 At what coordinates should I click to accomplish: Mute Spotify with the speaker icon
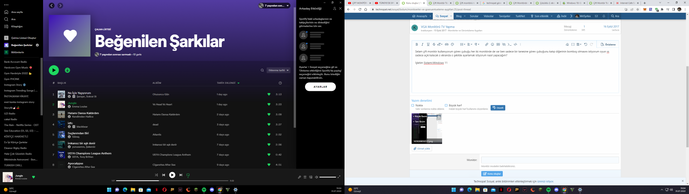(x=317, y=177)
